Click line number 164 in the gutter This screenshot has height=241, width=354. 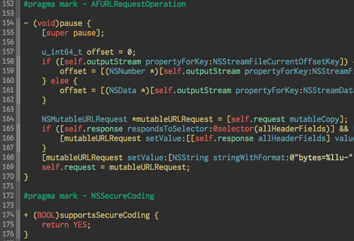pyautogui.click(x=8, y=119)
